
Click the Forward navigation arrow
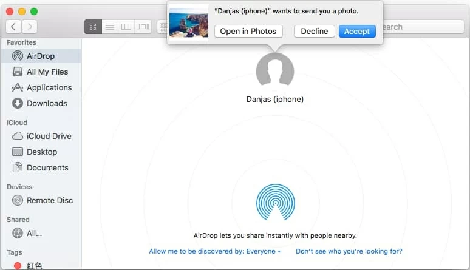tap(29, 27)
